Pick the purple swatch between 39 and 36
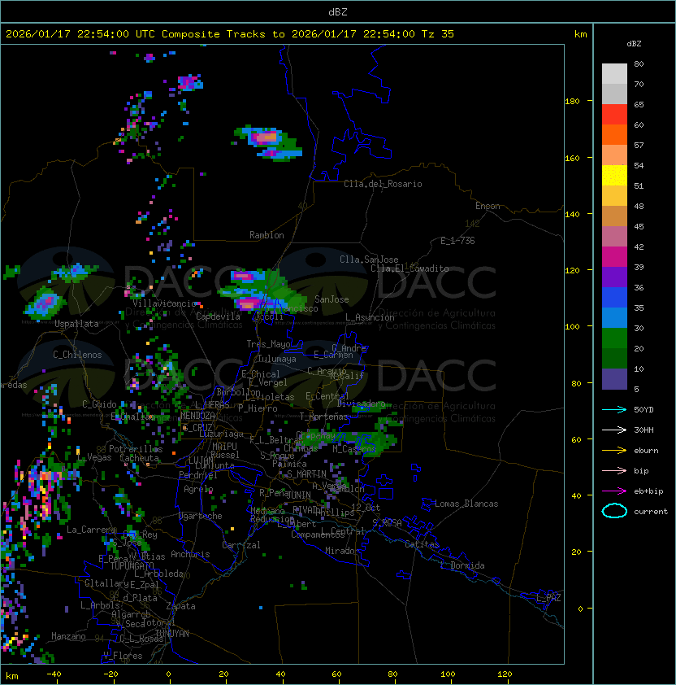This screenshot has width=676, height=685. pyautogui.click(x=614, y=277)
